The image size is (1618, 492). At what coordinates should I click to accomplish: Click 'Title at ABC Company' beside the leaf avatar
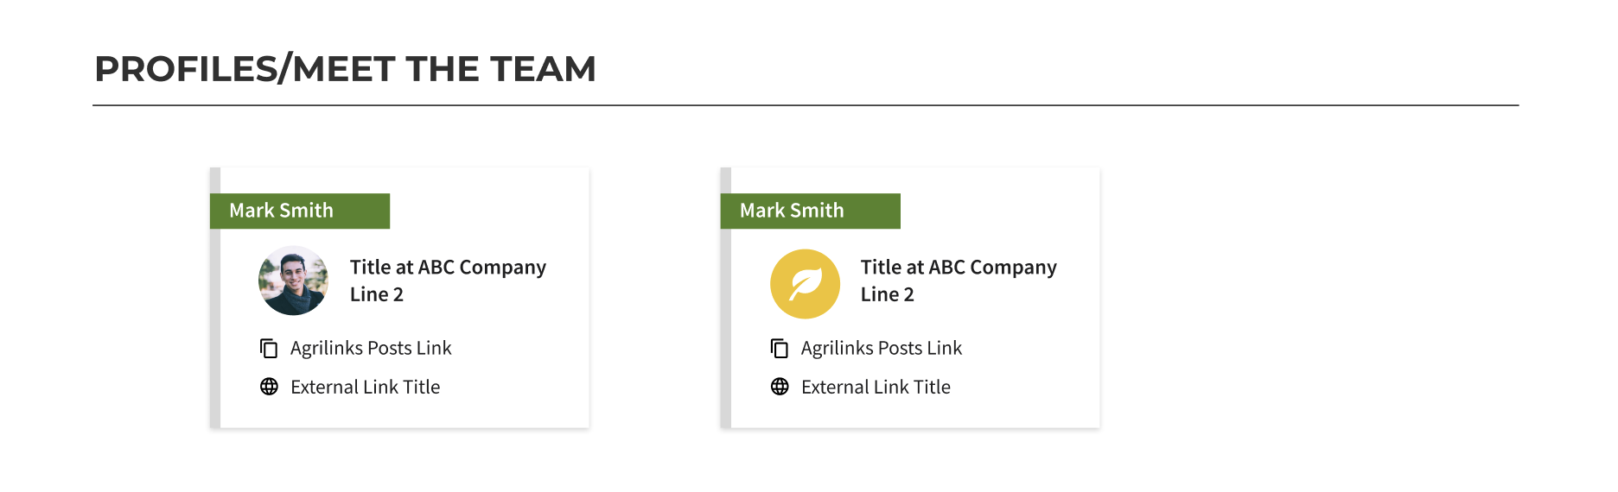click(959, 268)
